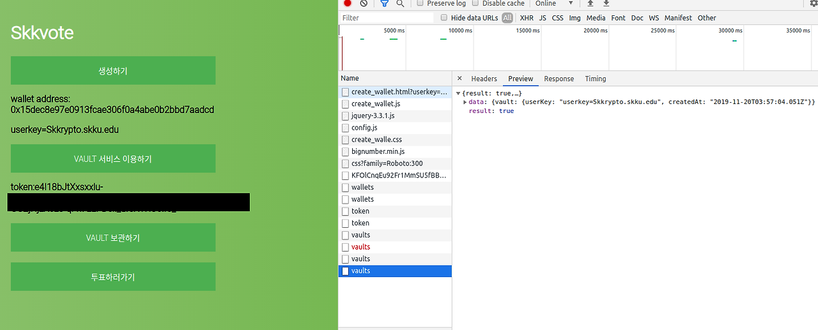
Task: Select the css?family=Roboto:300 request
Action: 395,163
